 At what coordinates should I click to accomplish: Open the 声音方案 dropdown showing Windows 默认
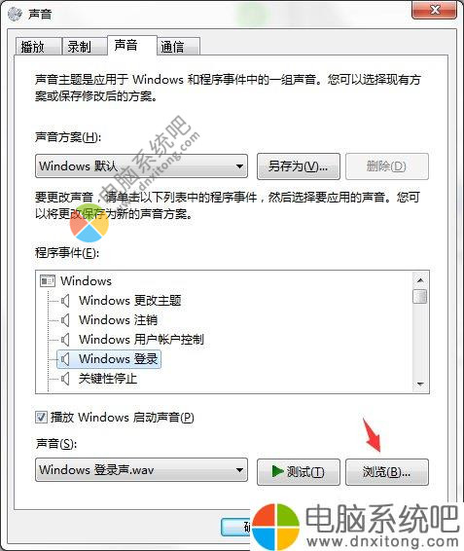pyautogui.click(x=142, y=166)
